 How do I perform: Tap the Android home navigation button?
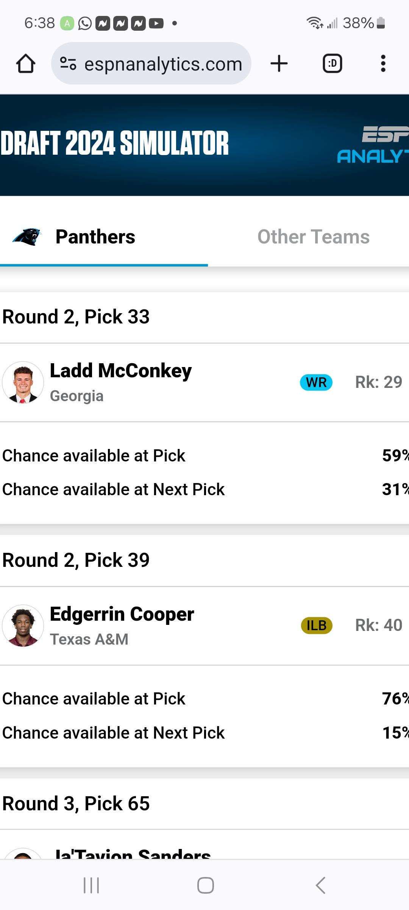[205, 885]
